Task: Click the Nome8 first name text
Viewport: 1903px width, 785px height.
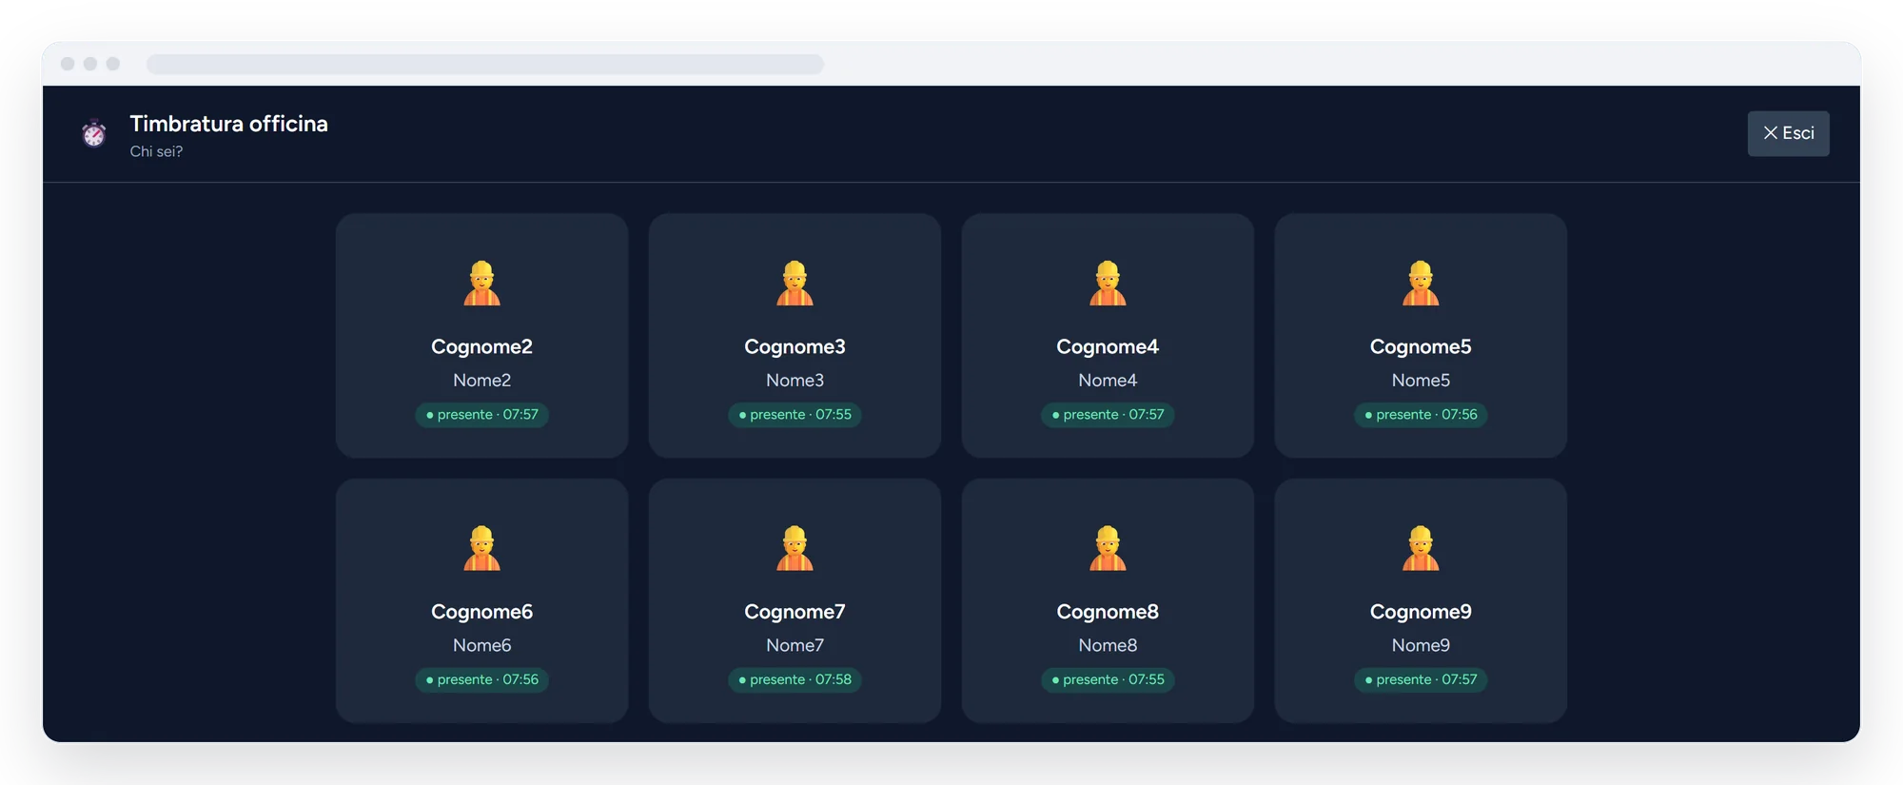Action: 1108,645
